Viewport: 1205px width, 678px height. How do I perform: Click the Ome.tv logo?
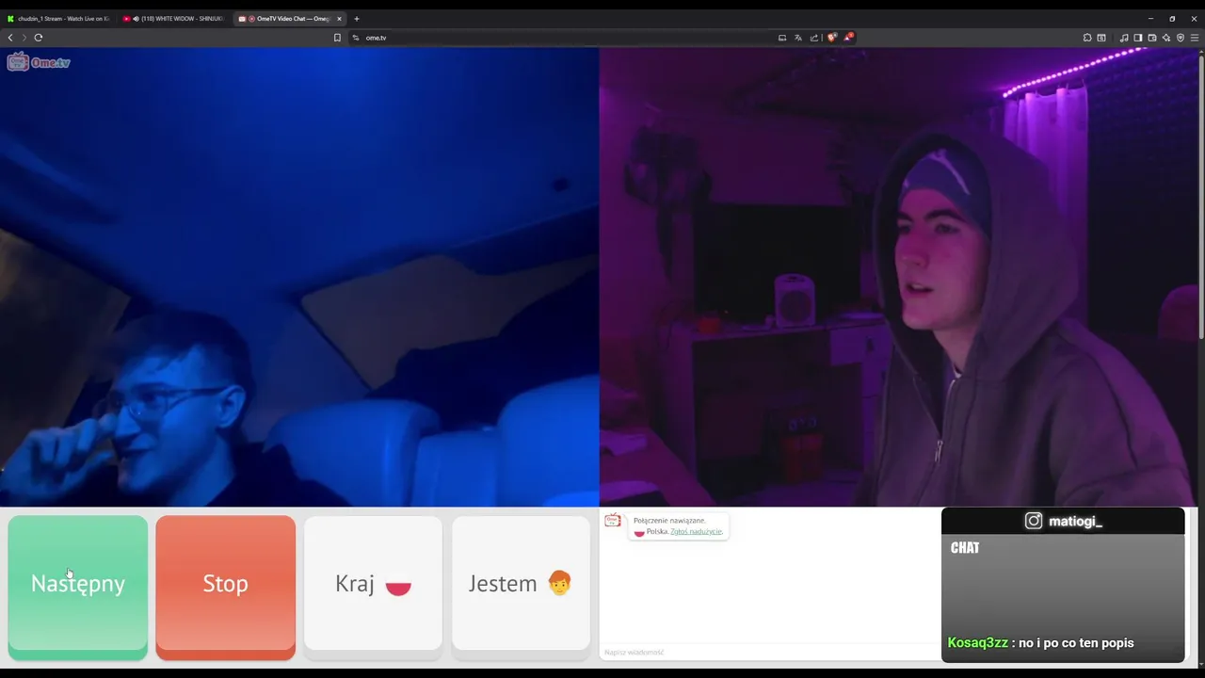tap(39, 62)
